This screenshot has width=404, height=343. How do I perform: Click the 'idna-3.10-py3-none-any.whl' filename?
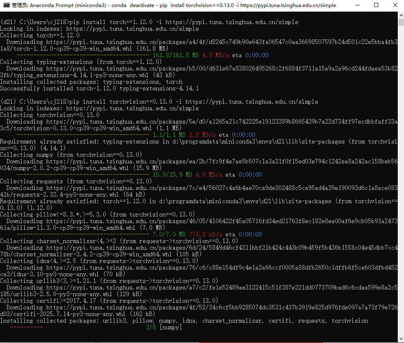click(56, 275)
